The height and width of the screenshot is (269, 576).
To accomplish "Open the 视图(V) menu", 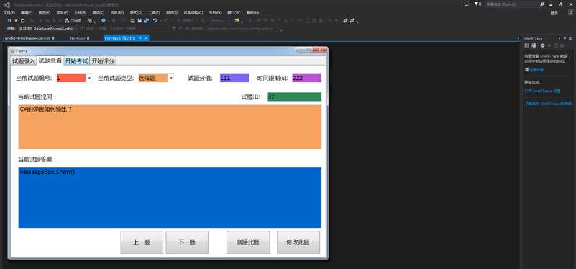I will (45, 13).
